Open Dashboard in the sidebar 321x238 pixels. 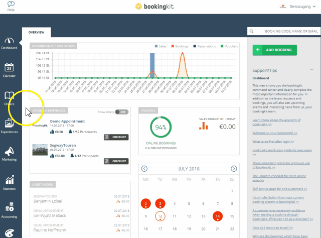(9, 43)
